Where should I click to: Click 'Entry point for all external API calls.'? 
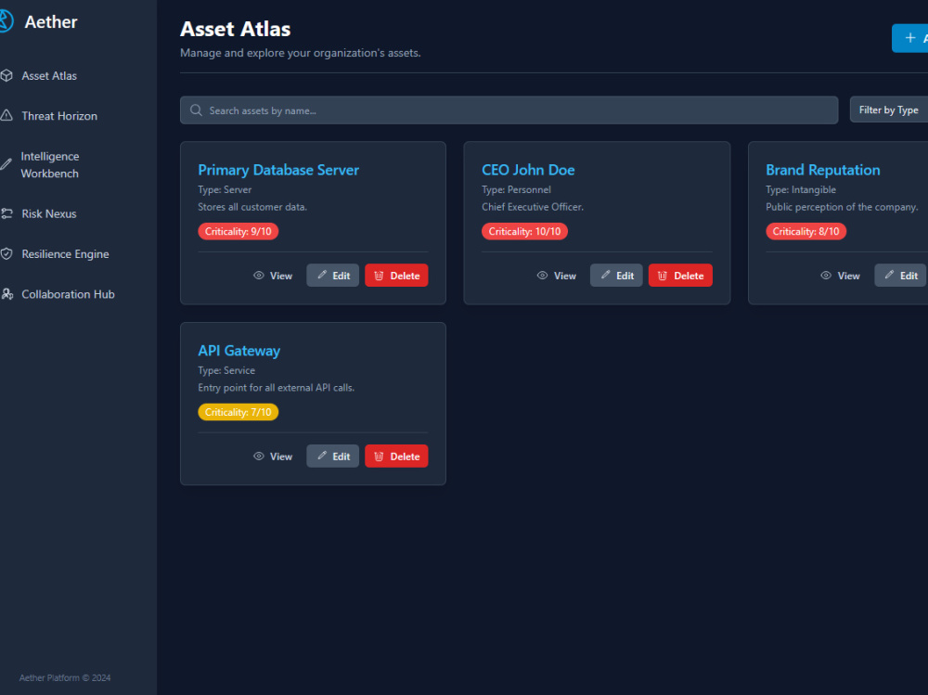(276, 388)
